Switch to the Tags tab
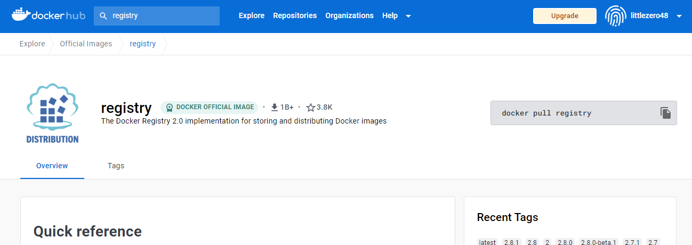This screenshot has width=692, height=245. [116, 166]
